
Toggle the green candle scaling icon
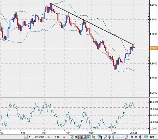pos(76,137)
